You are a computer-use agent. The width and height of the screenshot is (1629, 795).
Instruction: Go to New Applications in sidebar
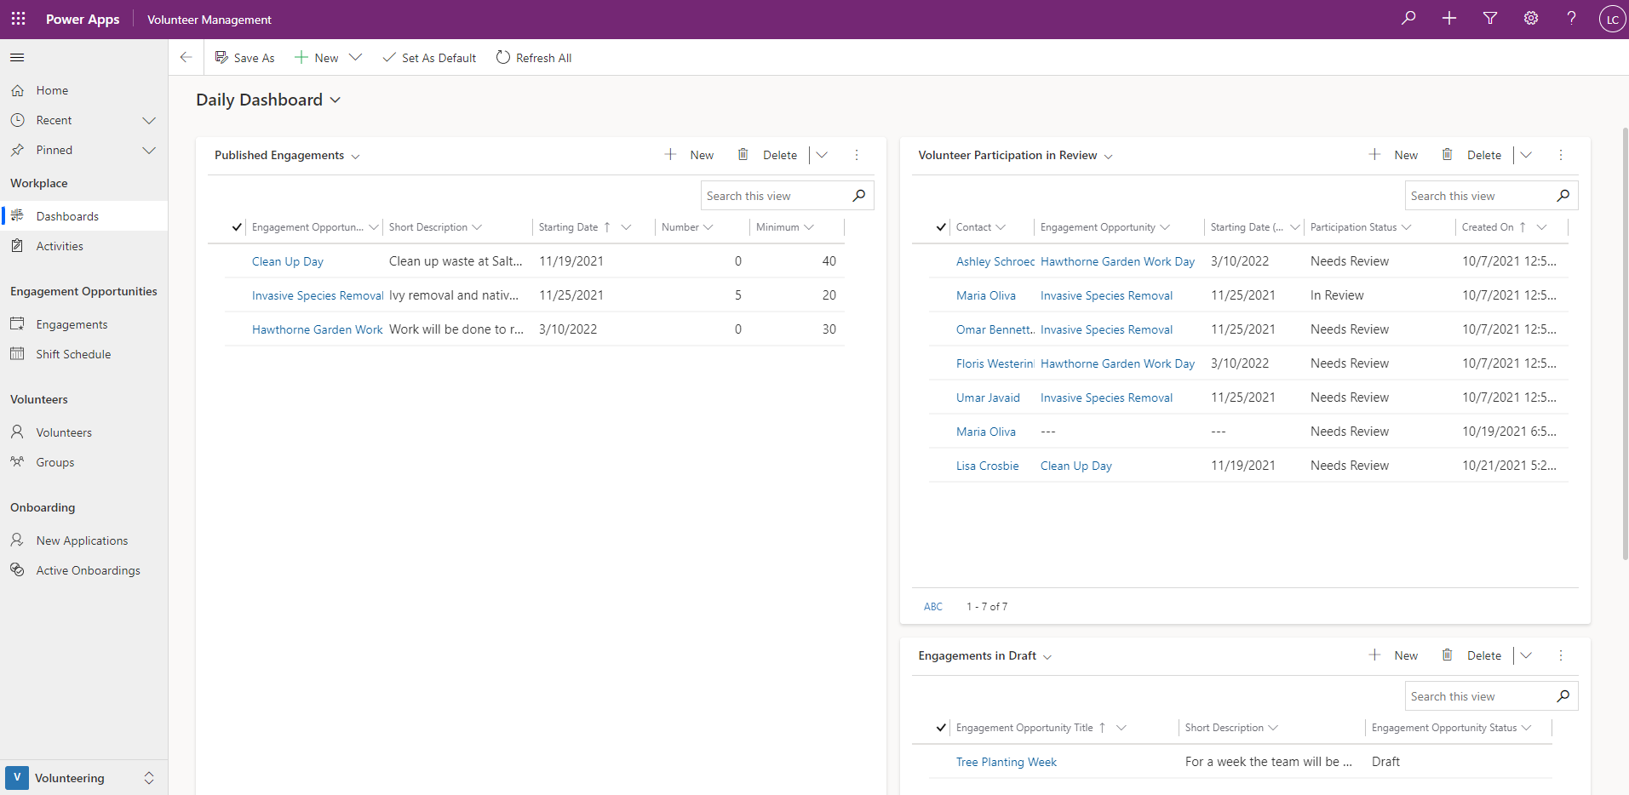[x=82, y=540]
